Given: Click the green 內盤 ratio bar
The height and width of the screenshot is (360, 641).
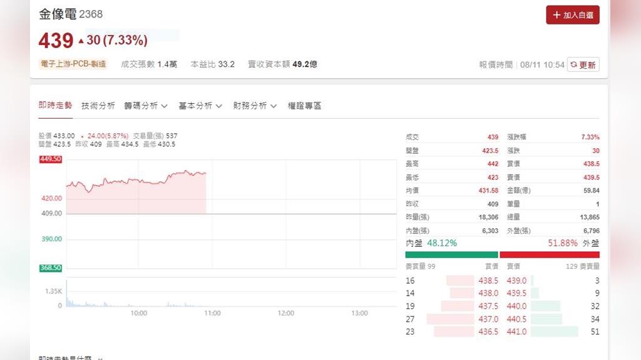Looking at the screenshot, I should [451, 254].
